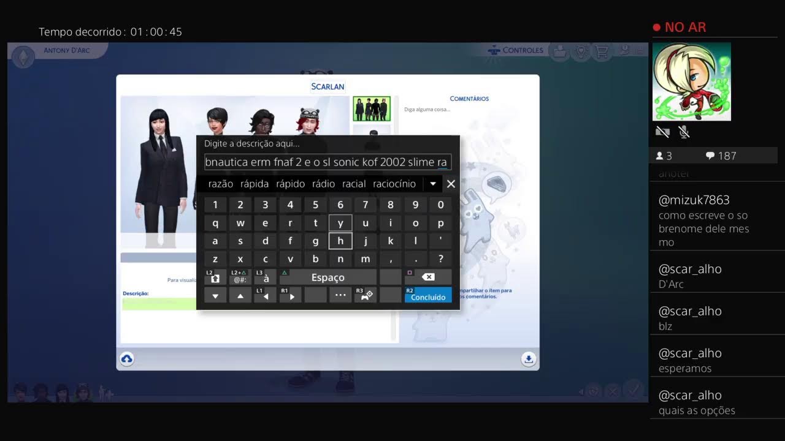Click the plumbob icon beside Antony D'Arc
785x441 pixels.
click(x=23, y=57)
